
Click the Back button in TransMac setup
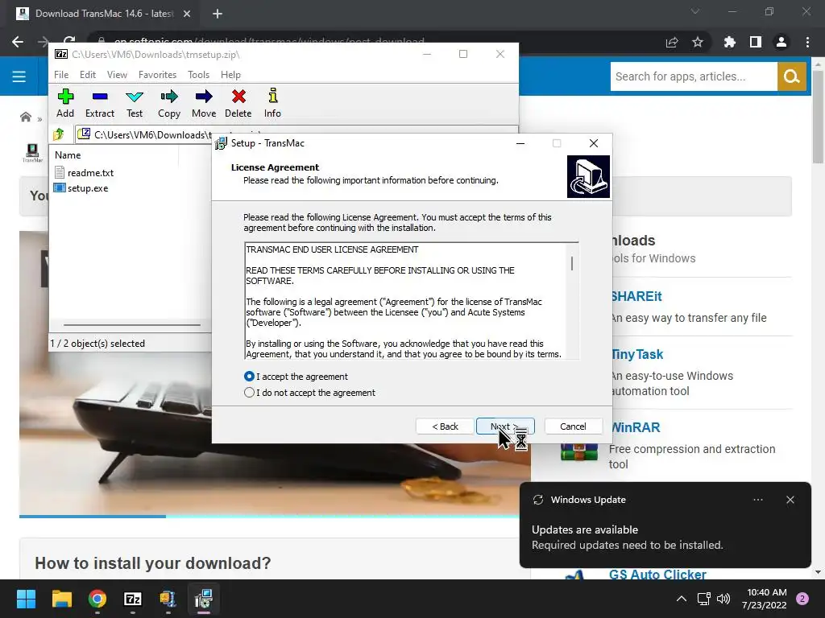(445, 426)
